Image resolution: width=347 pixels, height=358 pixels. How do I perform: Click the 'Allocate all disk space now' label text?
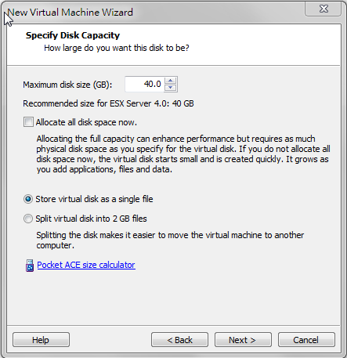point(86,122)
